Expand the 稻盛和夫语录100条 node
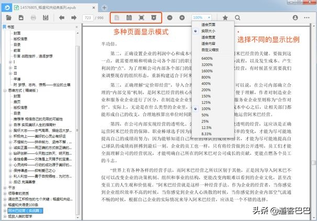Viewport: 317px width, 221px height. pos(5,205)
